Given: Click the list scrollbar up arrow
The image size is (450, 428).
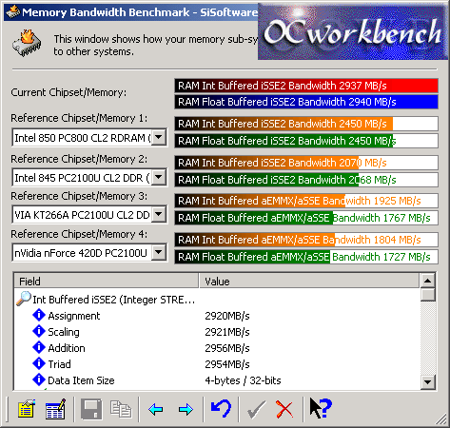Looking at the screenshot, I should tap(427, 281).
